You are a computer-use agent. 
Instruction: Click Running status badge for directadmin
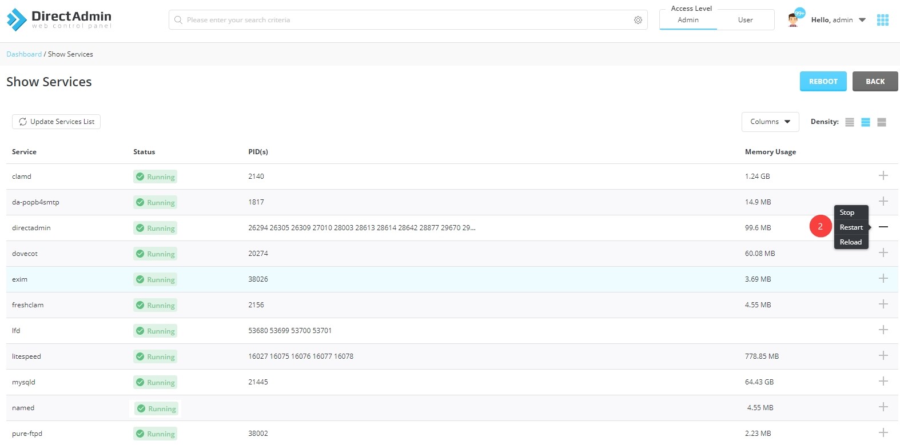[155, 228]
